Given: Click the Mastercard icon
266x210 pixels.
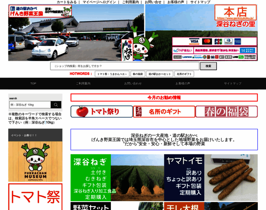Looking at the screenshot, I should point(207,41).
